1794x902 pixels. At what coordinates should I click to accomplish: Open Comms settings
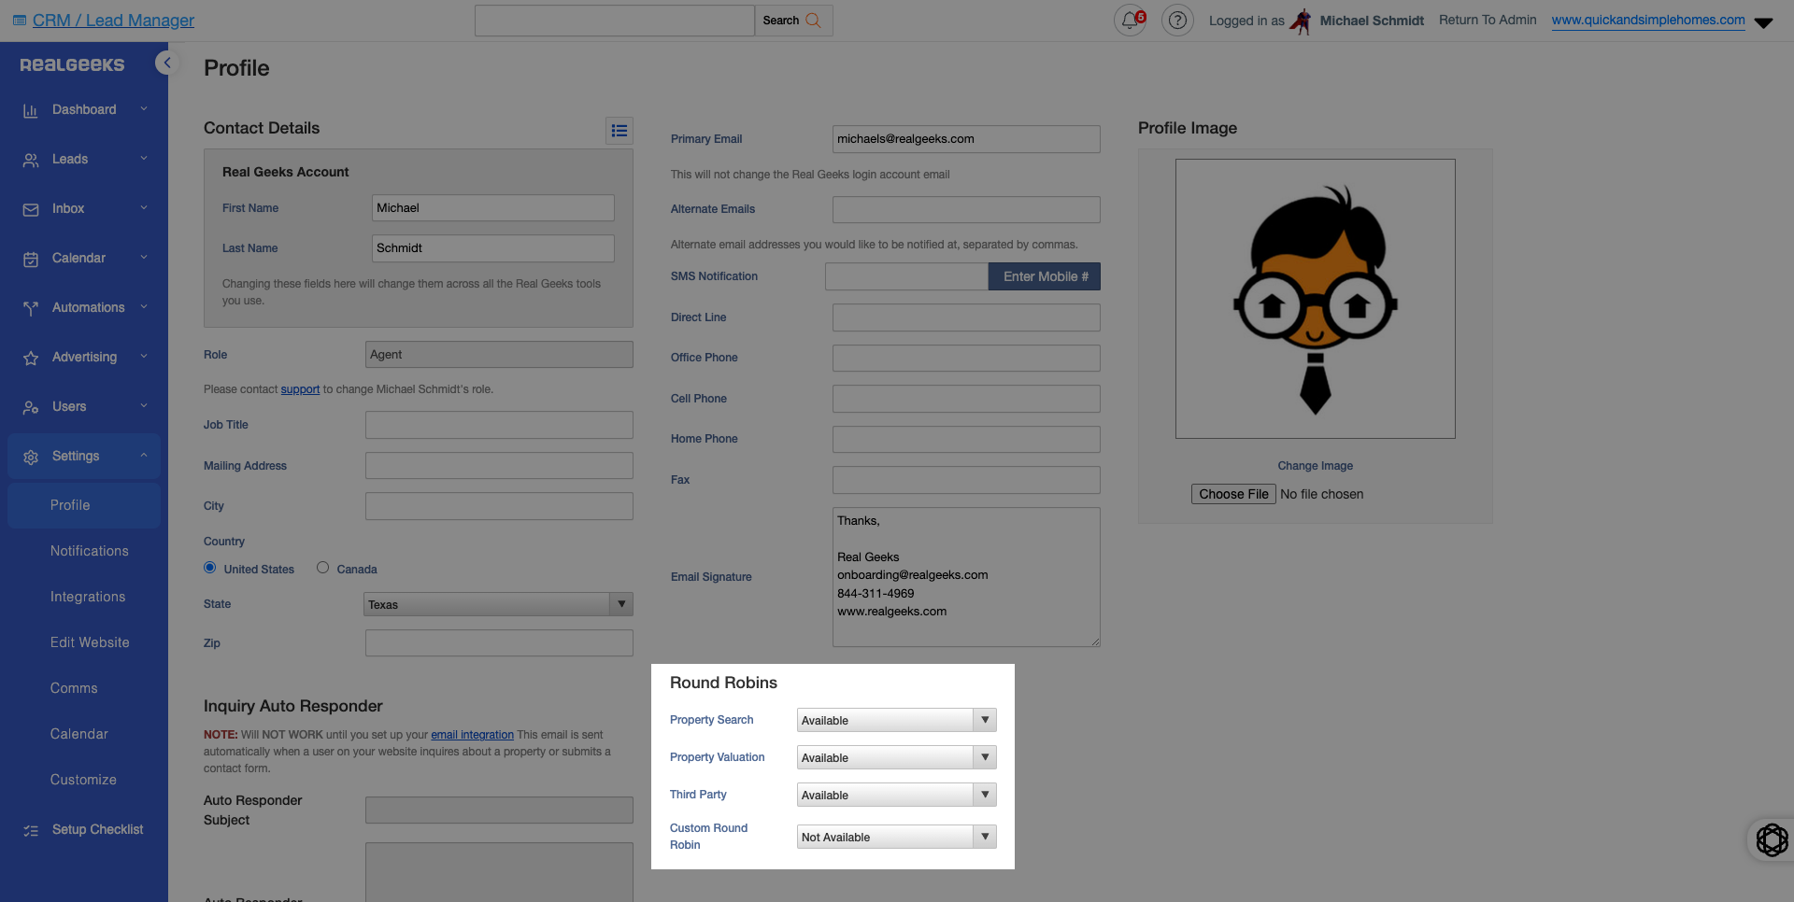74,688
